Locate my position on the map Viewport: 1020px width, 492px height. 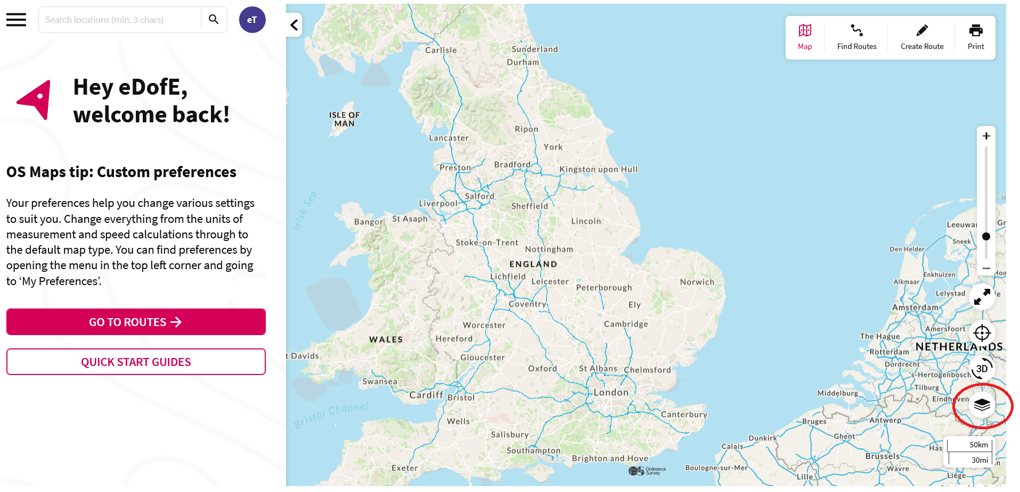982,333
